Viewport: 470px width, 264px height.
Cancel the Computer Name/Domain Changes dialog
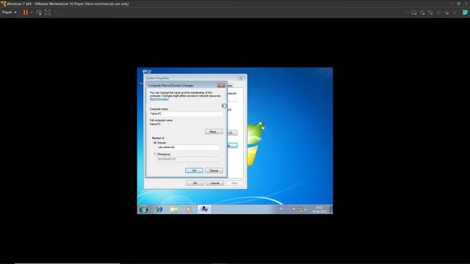click(x=214, y=170)
